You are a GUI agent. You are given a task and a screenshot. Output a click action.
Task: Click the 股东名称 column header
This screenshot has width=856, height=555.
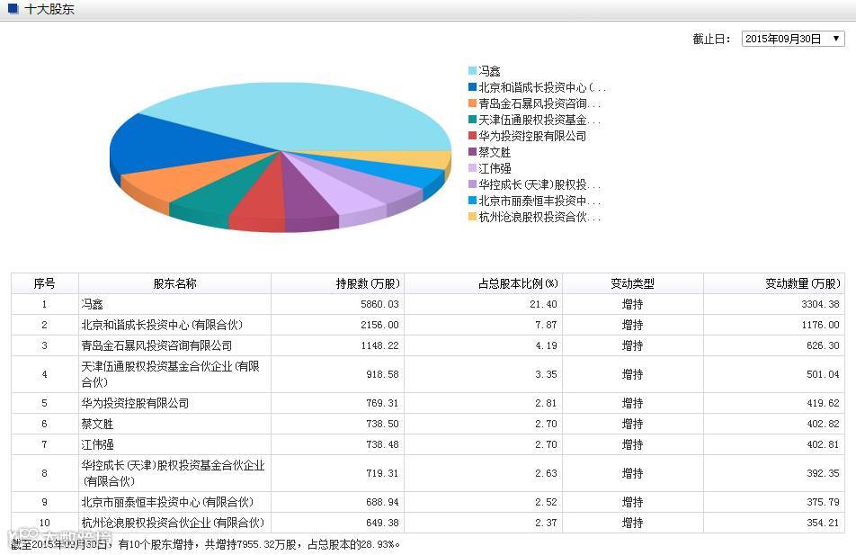[174, 283]
